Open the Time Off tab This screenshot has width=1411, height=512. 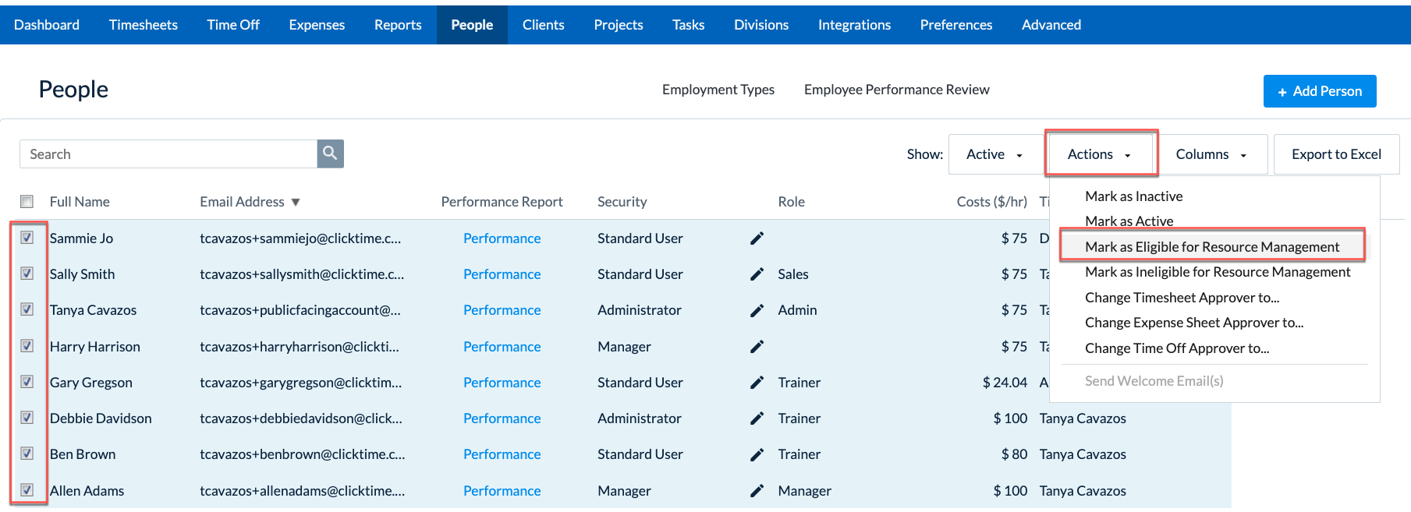pos(233,25)
